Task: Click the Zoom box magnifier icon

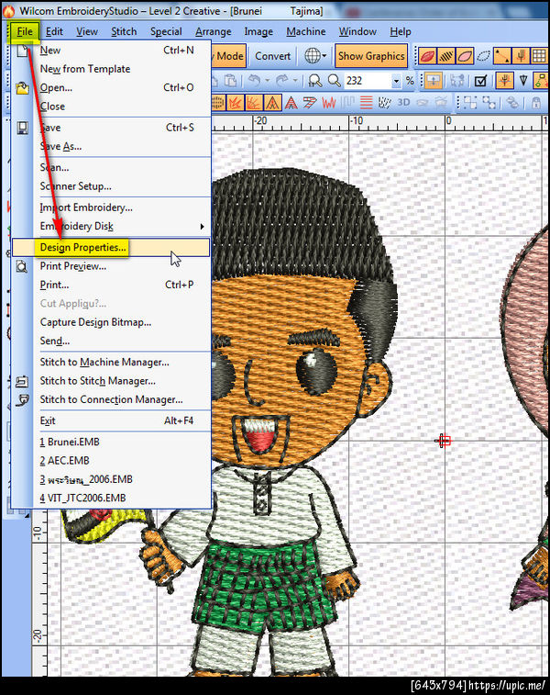Action: (x=315, y=81)
